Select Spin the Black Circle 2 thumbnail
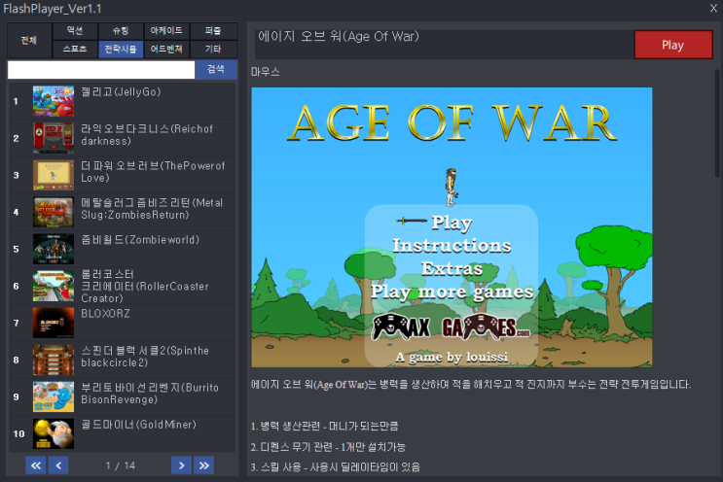The height and width of the screenshot is (482, 723). (54, 360)
